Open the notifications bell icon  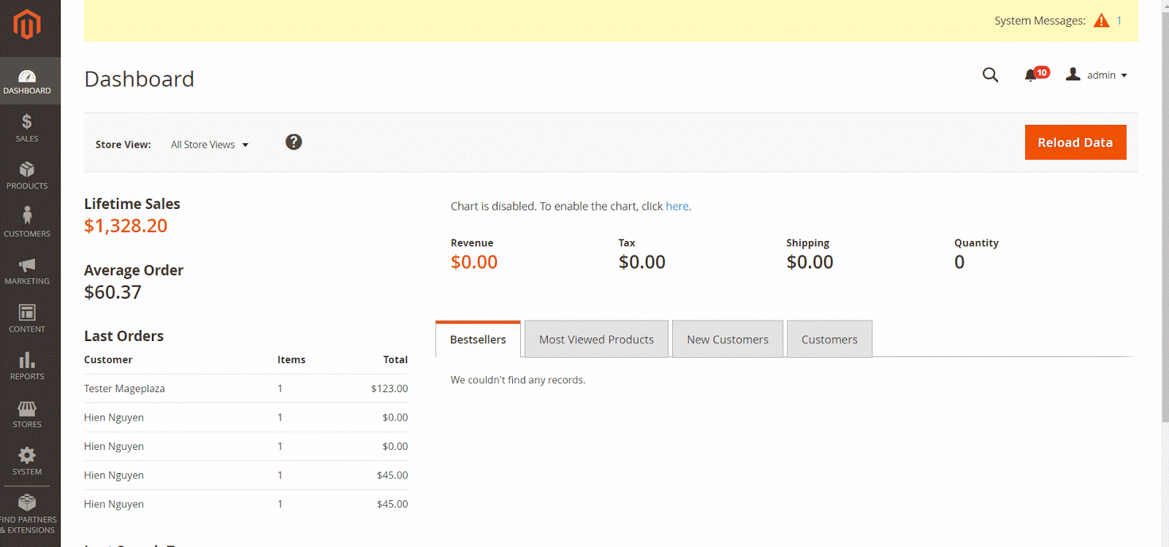tap(1031, 75)
